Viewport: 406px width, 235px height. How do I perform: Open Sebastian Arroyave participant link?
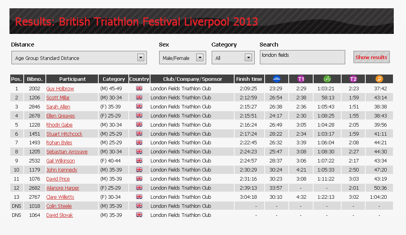tap(67, 151)
